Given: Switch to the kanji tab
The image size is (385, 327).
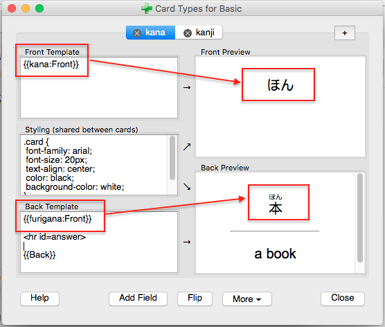Looking at the screenshot, I should point(199,33).
